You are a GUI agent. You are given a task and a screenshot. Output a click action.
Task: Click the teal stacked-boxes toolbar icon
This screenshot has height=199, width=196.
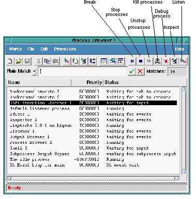(112, 61)
